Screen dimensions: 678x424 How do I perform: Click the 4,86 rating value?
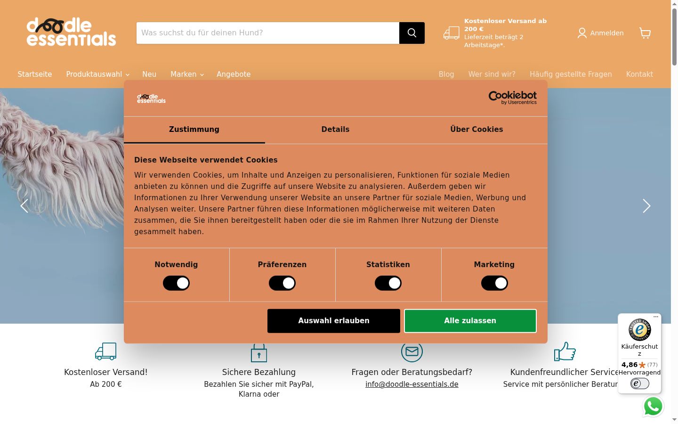coord(630,365)
